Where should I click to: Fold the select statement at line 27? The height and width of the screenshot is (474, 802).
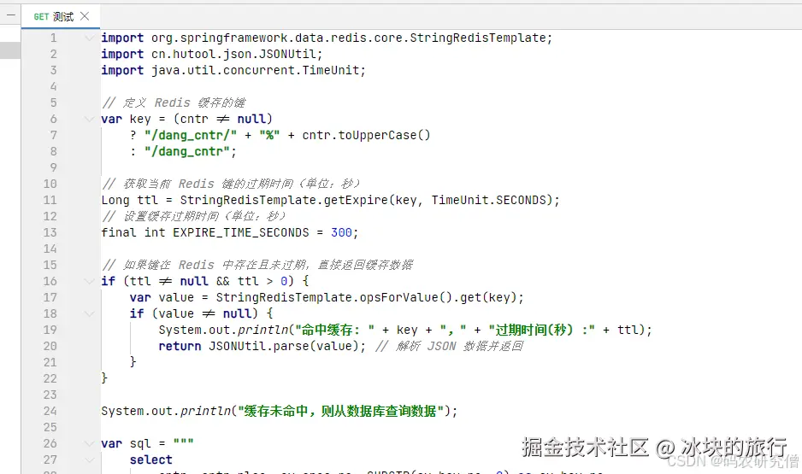point(90,459)
